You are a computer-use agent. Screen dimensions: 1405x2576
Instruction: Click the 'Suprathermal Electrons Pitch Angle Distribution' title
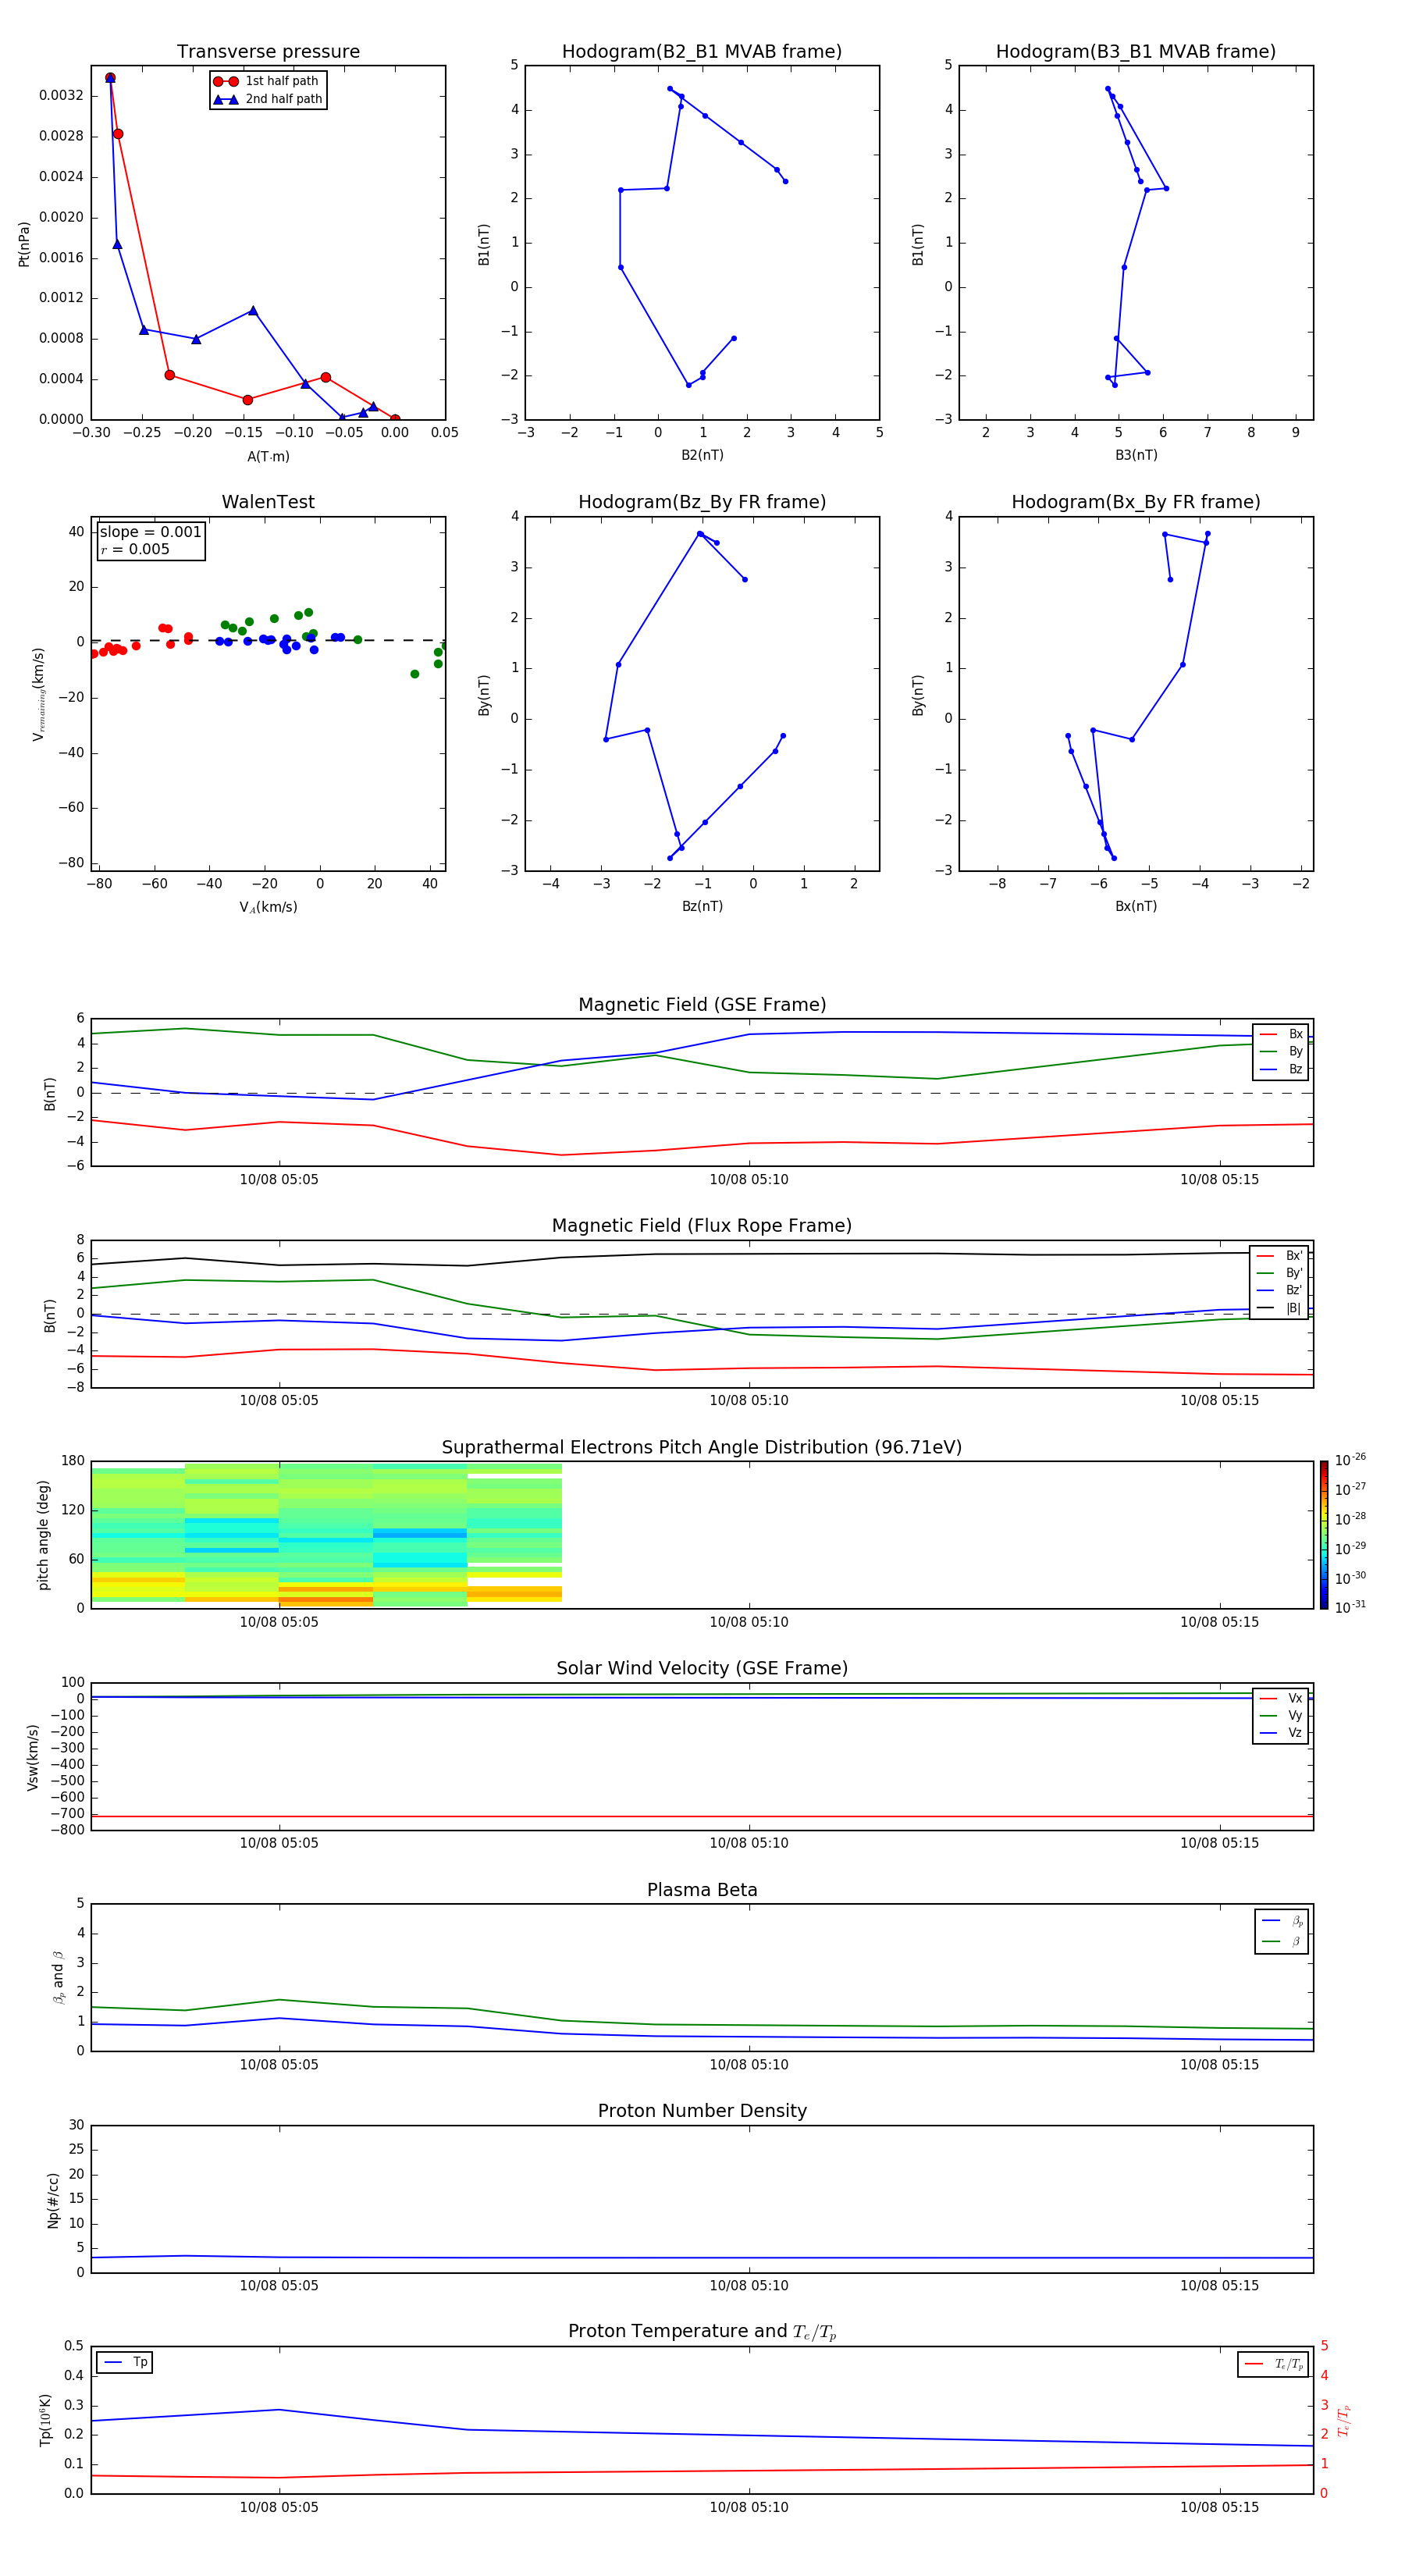(x=702, y=1448)
